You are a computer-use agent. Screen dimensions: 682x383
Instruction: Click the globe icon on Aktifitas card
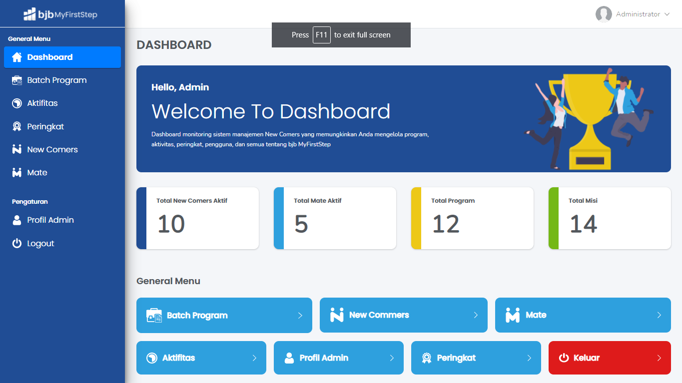click(151, 358)
